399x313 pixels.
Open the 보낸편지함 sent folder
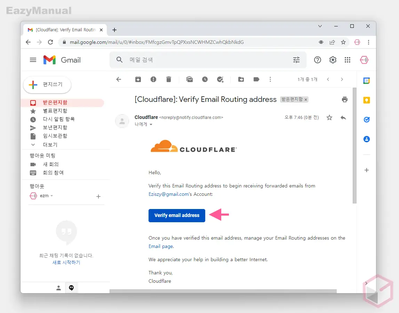pyautogui.click(x=55, y=128)
